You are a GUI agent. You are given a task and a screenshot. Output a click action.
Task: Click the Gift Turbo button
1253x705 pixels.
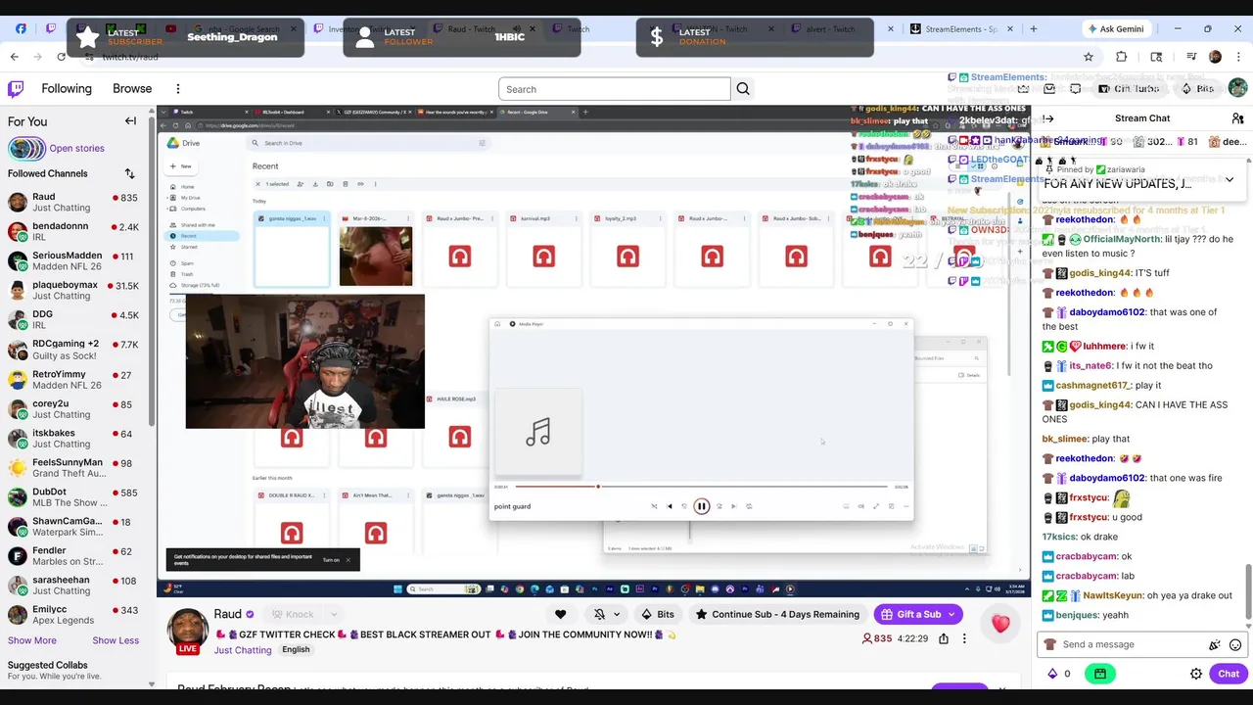tap(1128, 88)
